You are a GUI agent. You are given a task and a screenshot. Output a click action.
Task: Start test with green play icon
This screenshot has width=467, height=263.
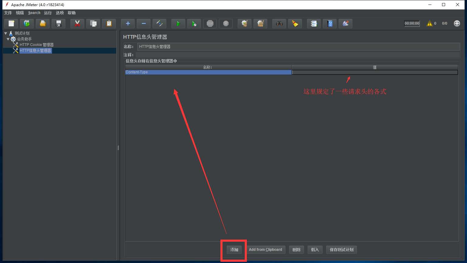[x=178, y=23]
